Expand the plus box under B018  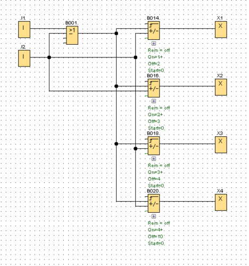(x=154, y=159)
